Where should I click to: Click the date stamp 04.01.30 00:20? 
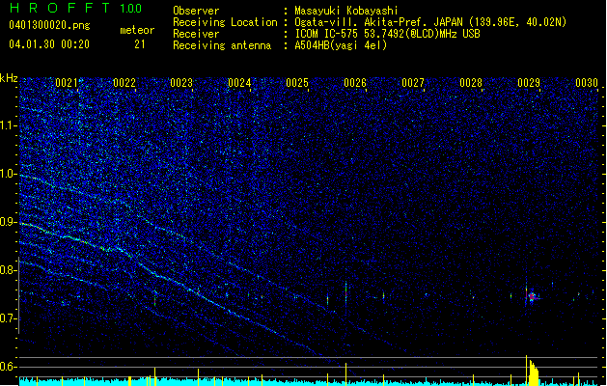click(49, 44)
